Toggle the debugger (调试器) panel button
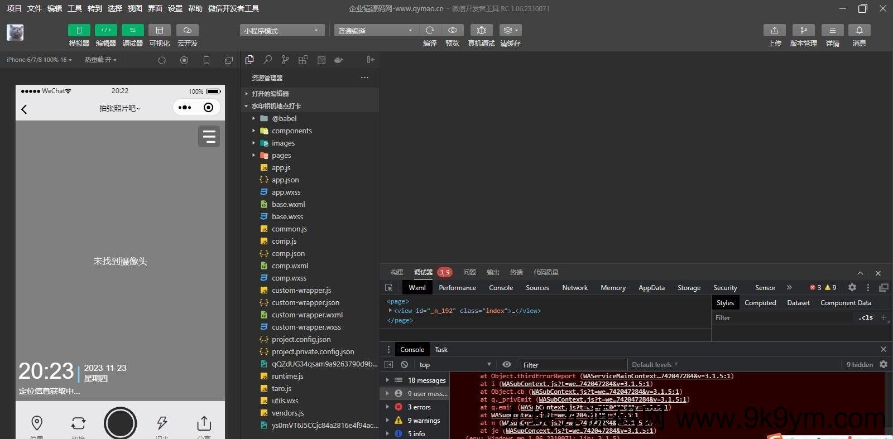 coord(133,30)
